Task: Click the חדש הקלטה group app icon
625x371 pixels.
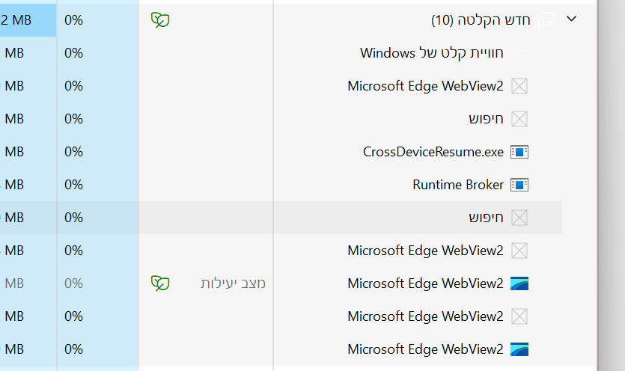Action: point(546,20)
